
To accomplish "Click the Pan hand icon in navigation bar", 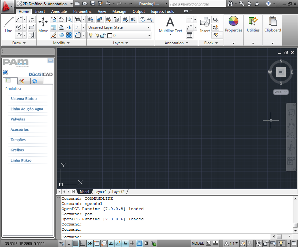I will 291,126.
